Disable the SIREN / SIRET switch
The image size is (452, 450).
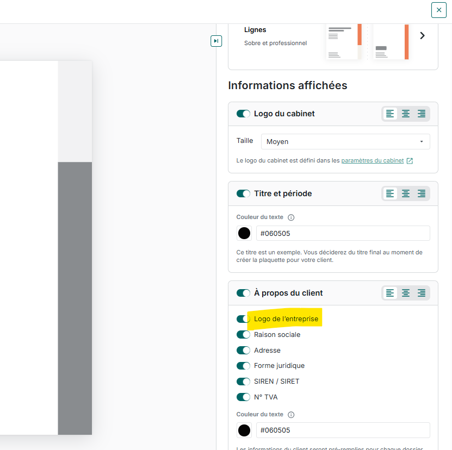(243, 382)
